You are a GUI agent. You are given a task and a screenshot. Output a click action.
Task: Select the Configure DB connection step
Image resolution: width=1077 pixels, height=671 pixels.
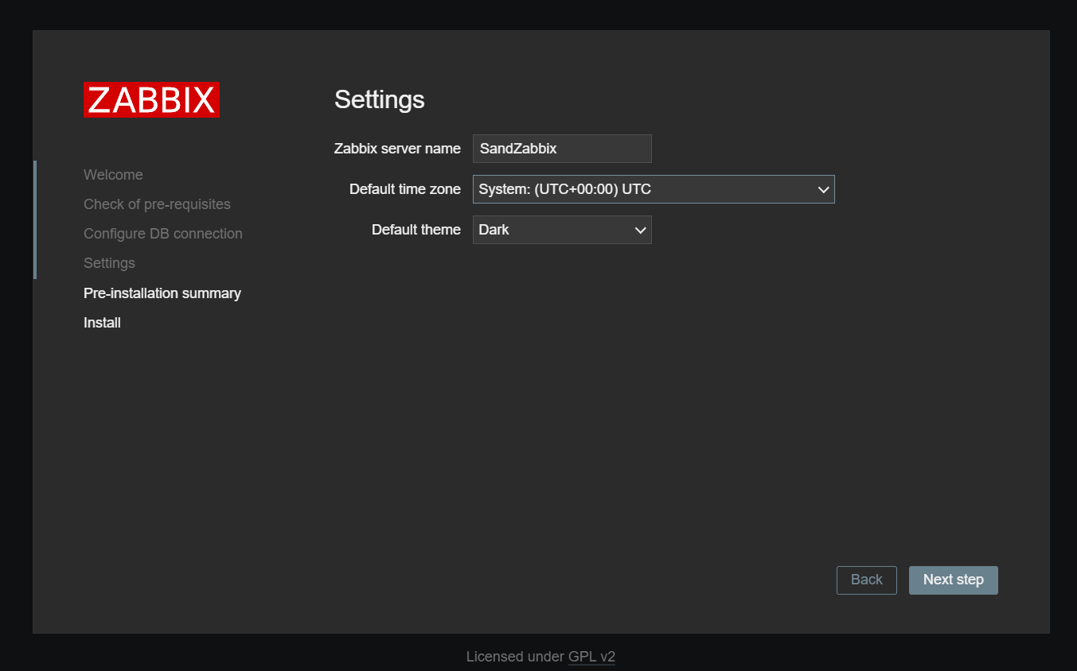162,234
